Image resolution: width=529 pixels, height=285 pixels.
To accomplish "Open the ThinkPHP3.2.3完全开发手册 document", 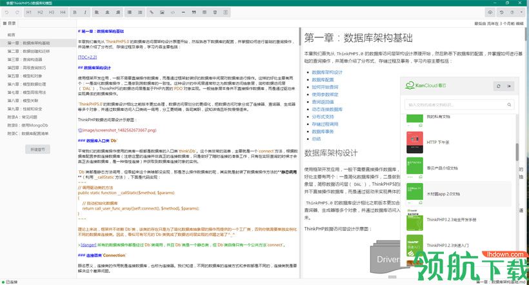I will tap(459, 220).
